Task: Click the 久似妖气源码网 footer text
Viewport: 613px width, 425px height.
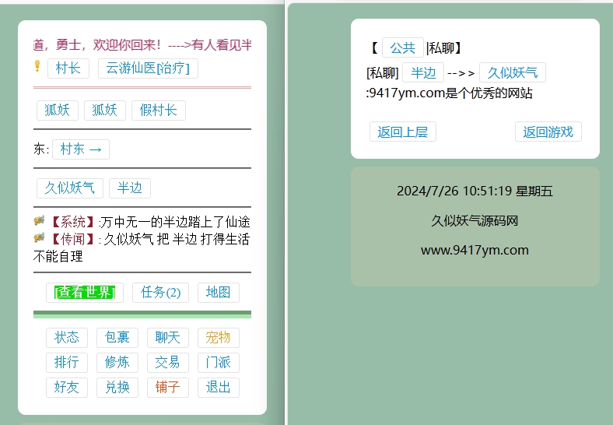Action: coord(475,221)
